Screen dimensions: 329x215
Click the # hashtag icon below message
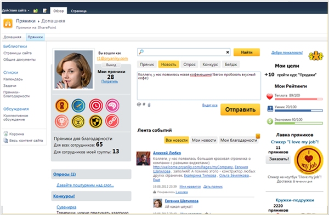click(x=144, y=104)
